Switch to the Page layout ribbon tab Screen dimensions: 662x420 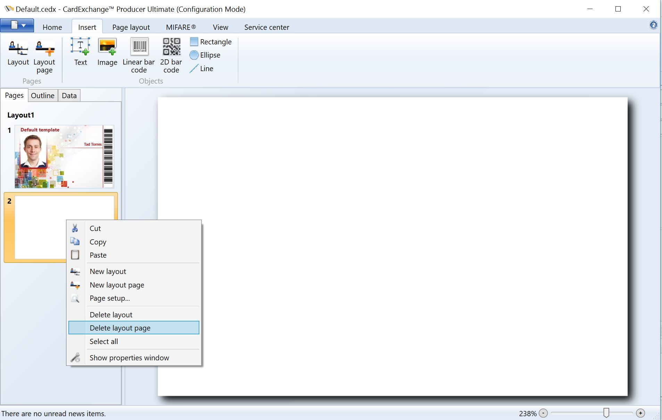click(x=131, y=27)
